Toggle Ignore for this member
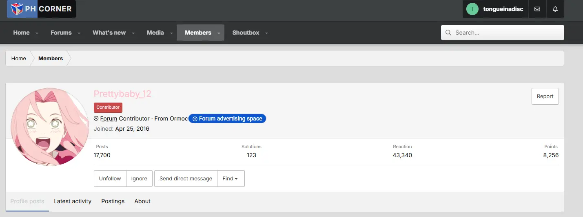Viewport: 583px width, 217px height. tap(139, 178)
